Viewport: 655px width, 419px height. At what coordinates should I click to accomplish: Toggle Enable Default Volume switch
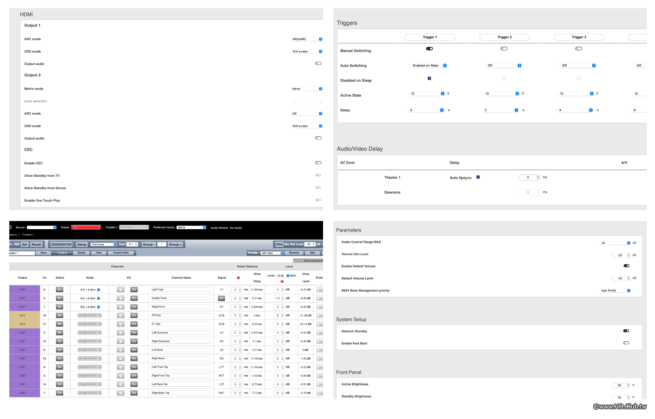(x=626, y=266)
